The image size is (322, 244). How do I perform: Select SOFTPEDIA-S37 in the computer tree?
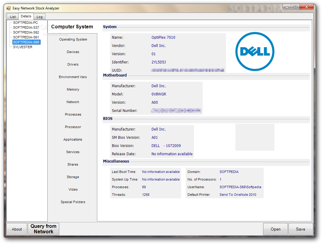point(26,27)
